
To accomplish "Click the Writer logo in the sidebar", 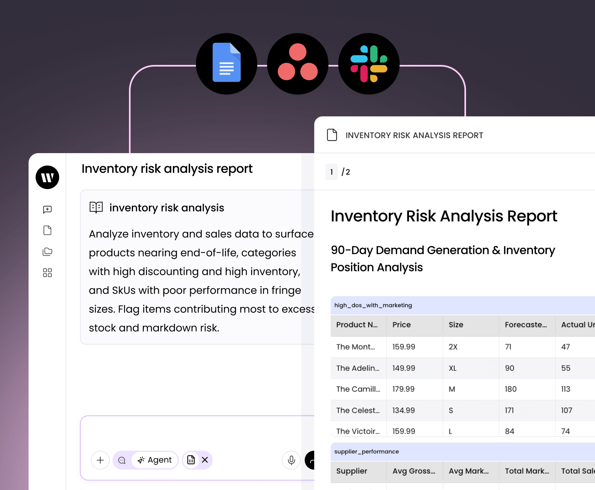I will pyautogui.click(x=47, y=177).
